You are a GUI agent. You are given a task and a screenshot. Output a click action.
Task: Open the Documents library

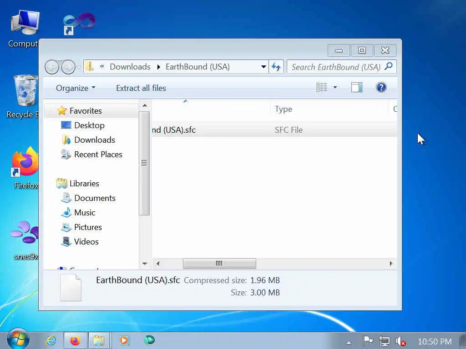(95, 198)
